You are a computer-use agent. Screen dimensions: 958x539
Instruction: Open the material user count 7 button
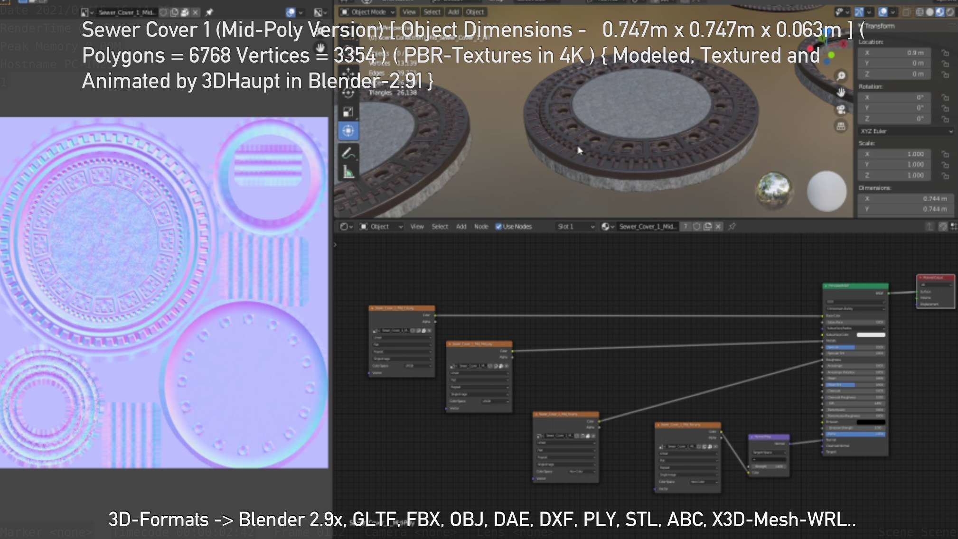pyautogui.click(x=686, y=227)
